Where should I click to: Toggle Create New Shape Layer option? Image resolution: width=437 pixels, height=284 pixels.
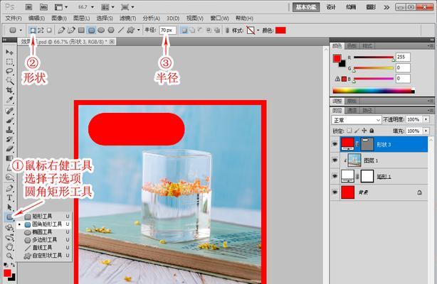pyautogui.click(x=184, y=30)
